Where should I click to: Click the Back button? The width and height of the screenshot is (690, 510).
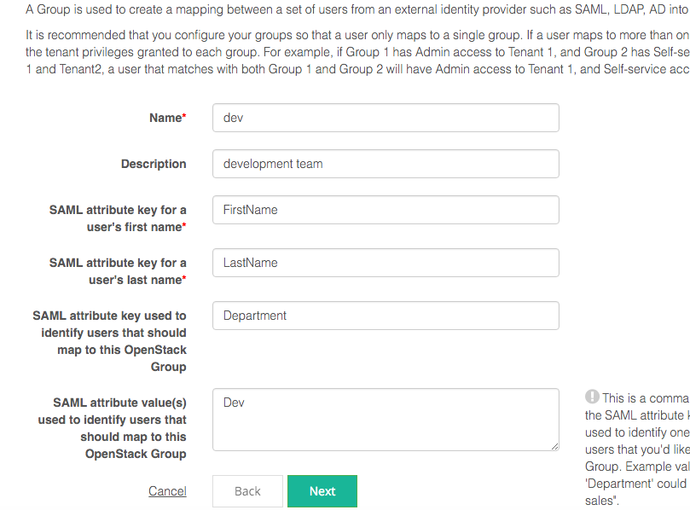(247, 491)
